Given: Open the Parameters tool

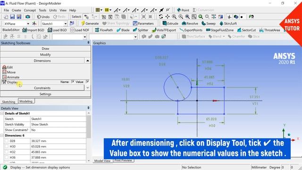Looking at the screenshot, I should click(143, 23).
